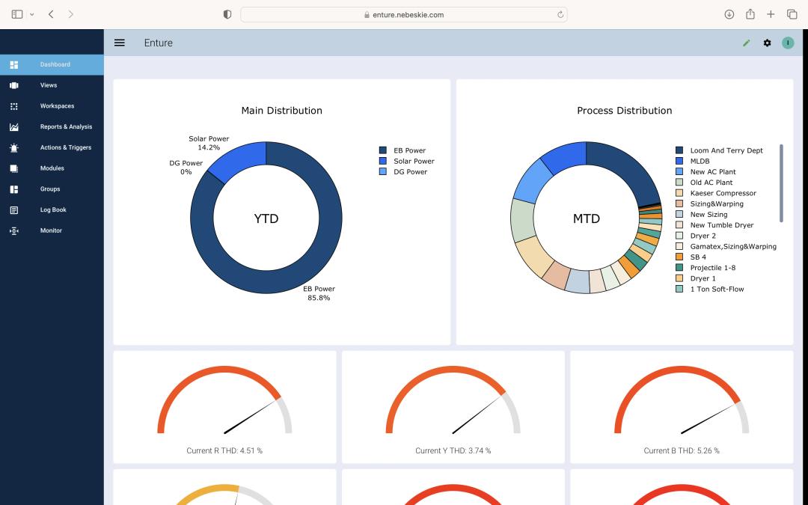Go forward with Safari's forward arrow

click(x=70, y=14)
